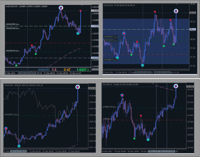Click the 1.01256 price tag on AUDUSD axis

pos(95,58)
